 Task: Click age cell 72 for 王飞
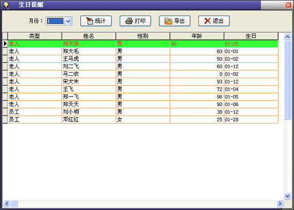197,89
